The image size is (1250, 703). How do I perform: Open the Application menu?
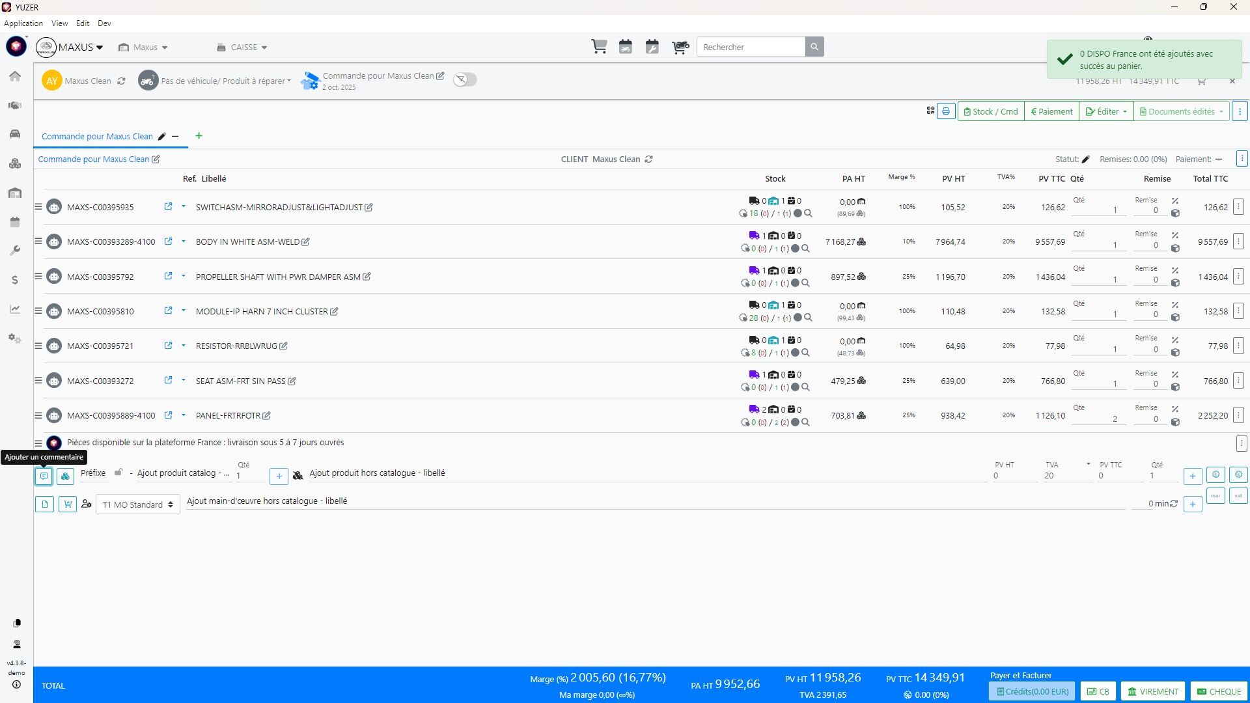click(23, 23)
